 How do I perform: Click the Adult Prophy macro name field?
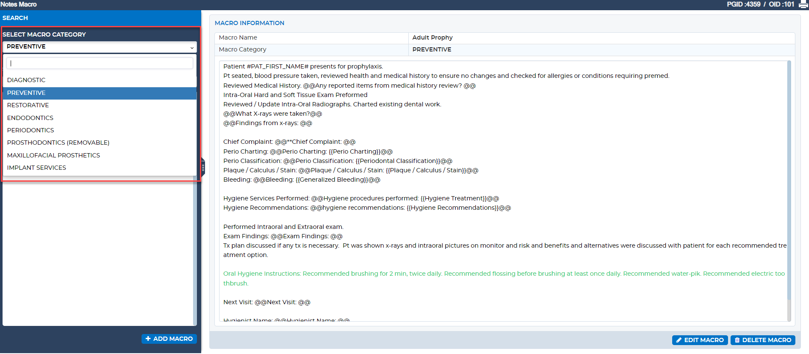601,38
